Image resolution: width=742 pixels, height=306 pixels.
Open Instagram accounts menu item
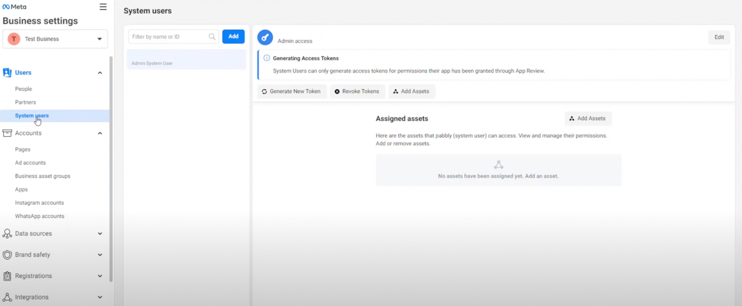coord(39,202)
